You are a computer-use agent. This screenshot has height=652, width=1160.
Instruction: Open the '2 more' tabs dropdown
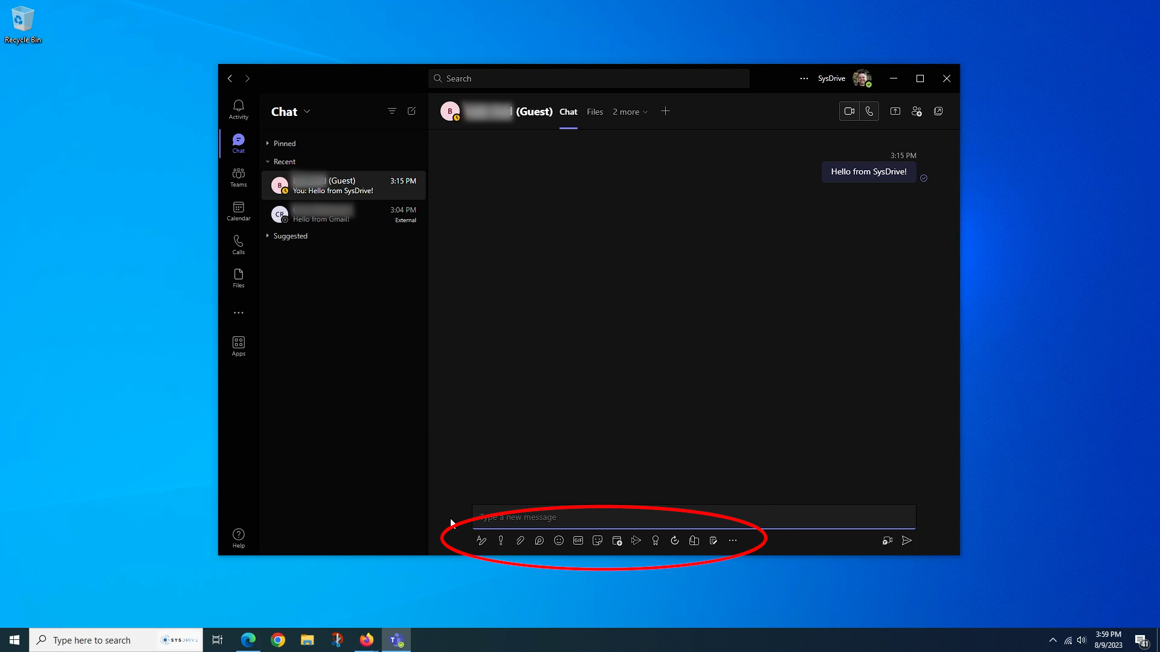click(x=630, y=112)
